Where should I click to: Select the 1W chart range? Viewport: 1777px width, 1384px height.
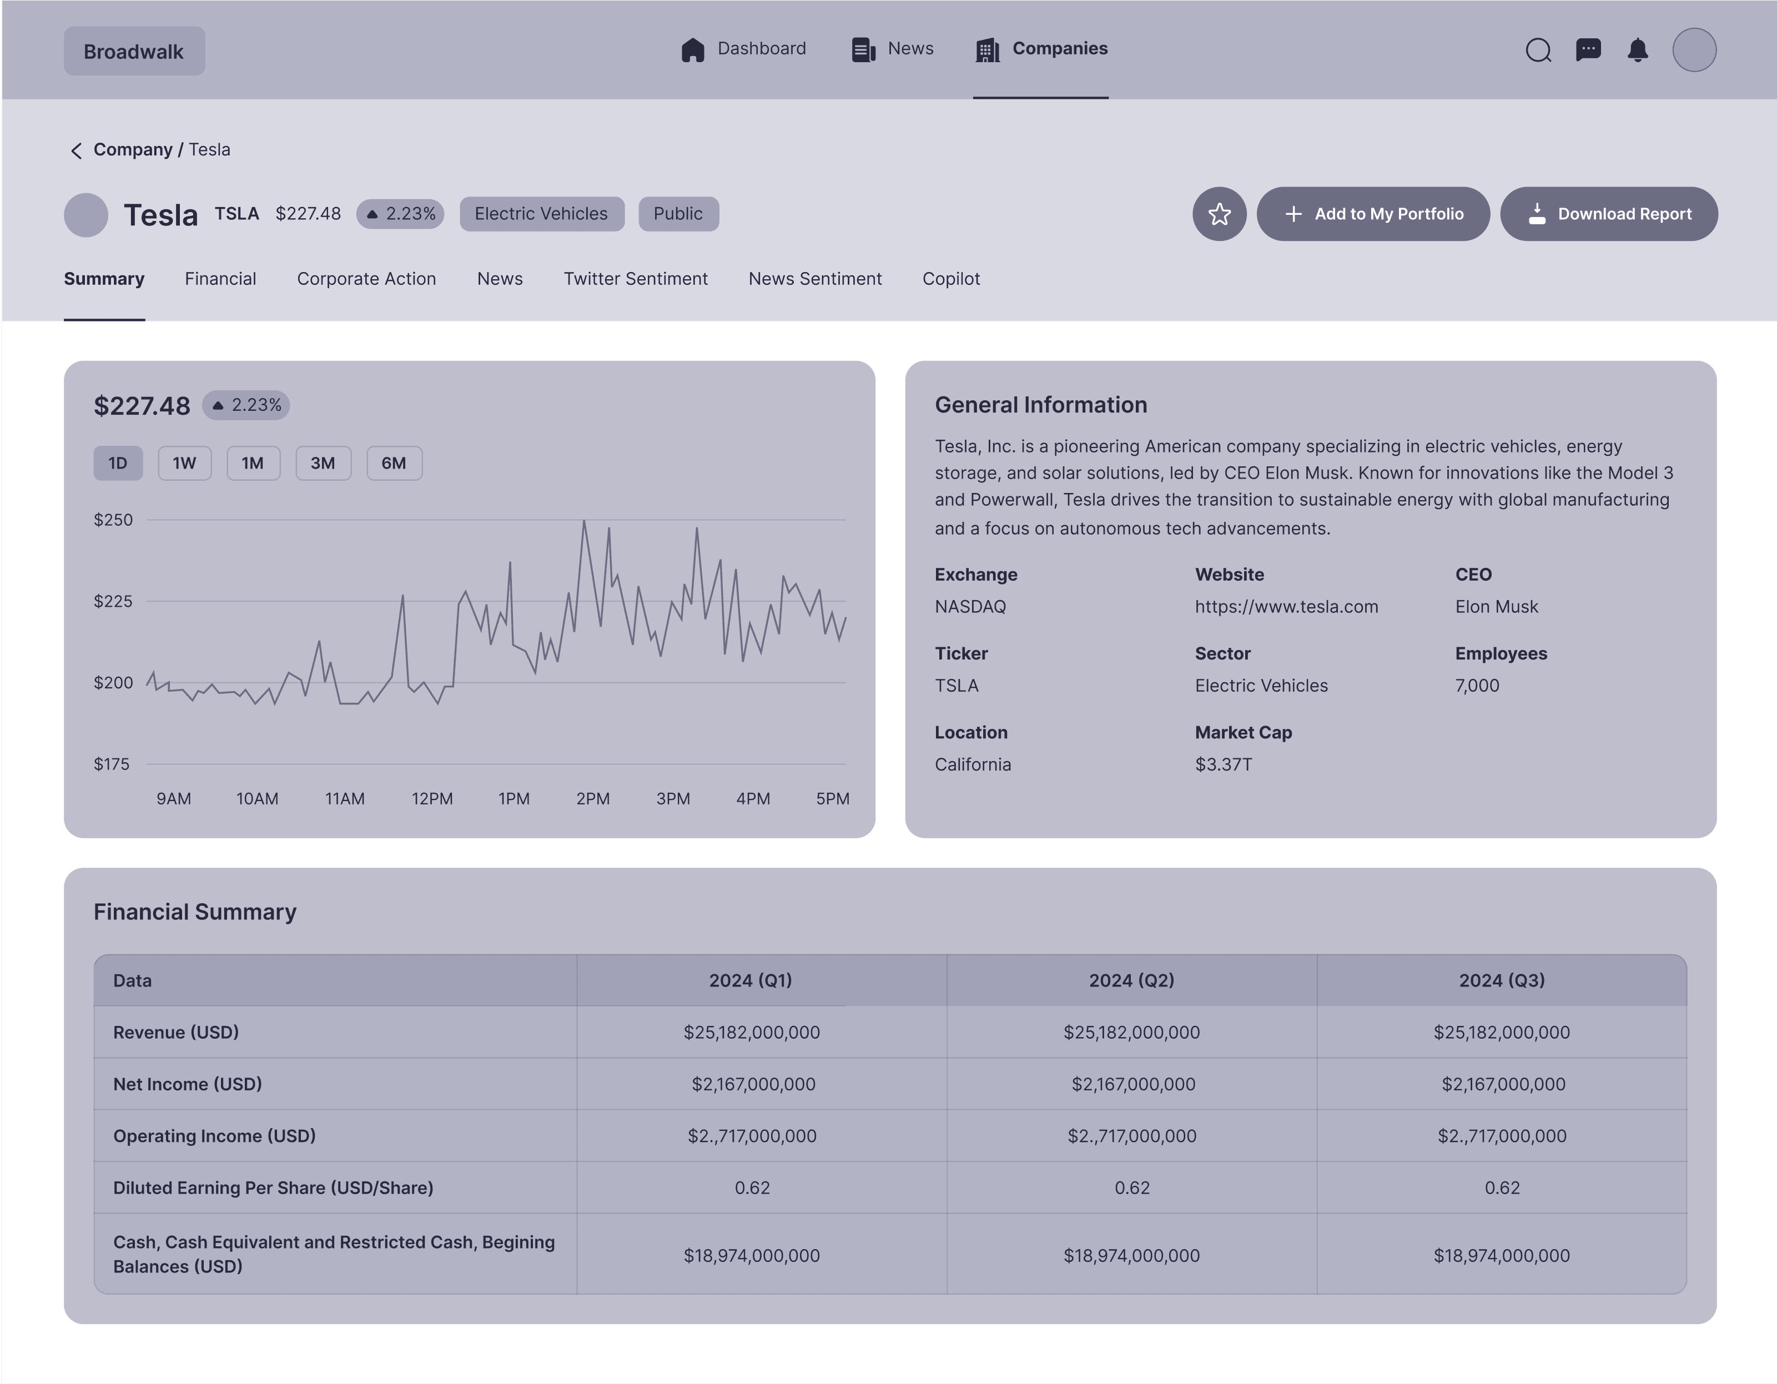click(x=185, y=463)
